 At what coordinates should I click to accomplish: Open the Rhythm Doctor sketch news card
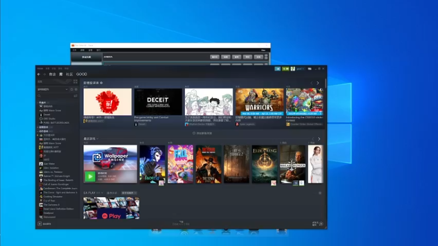click(x=209, y=102)
